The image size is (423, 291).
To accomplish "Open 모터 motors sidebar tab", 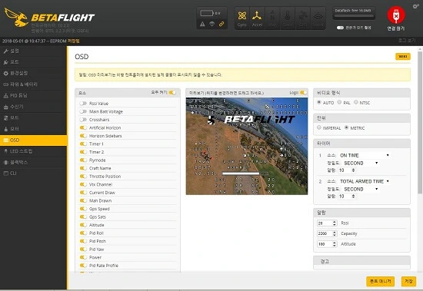I will point(33,129).
